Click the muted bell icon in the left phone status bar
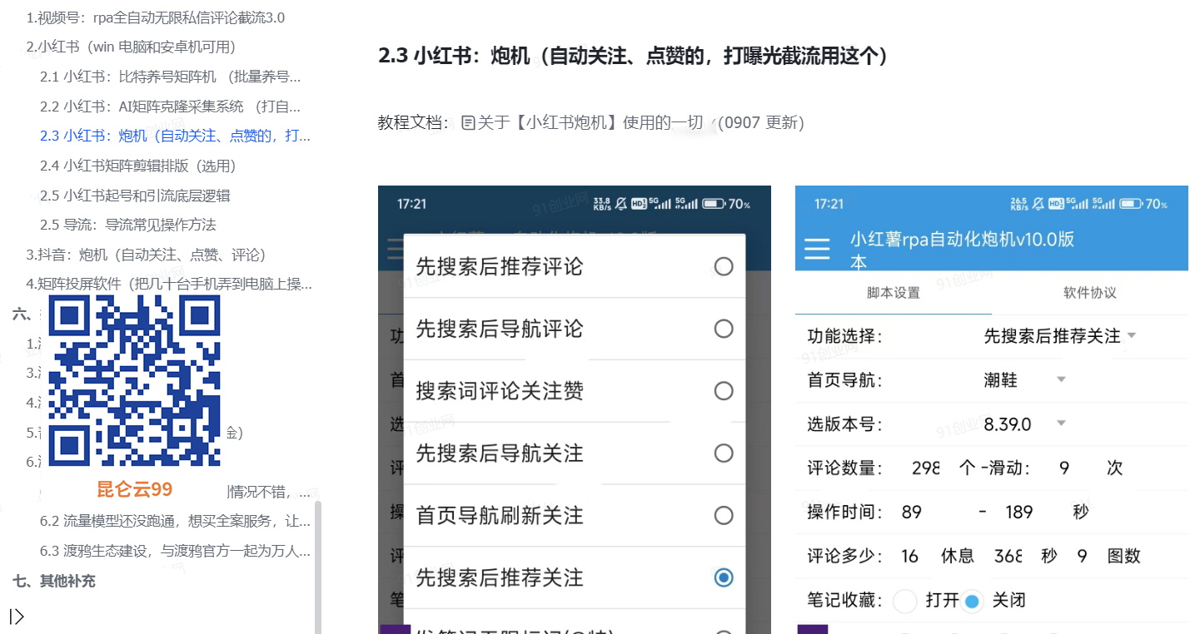Screen dimensions: 1200x634 (620, 204)
